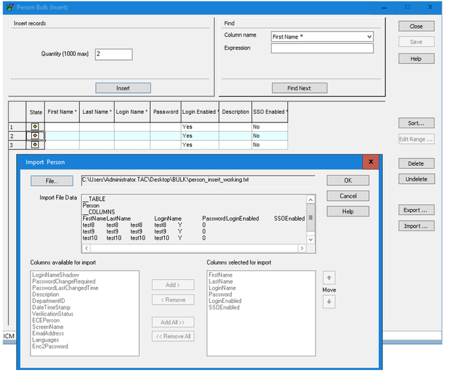Click Help in Import Person dialog
The width and height of the screenshot is (456, 372).
tap(348, 211)
